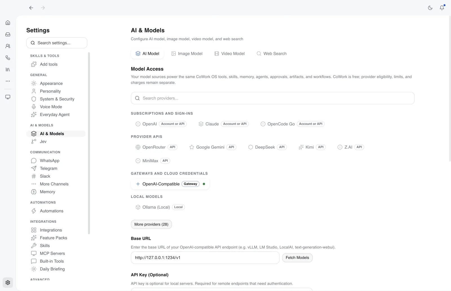Focus the Search providers field

tap(273, 98)
